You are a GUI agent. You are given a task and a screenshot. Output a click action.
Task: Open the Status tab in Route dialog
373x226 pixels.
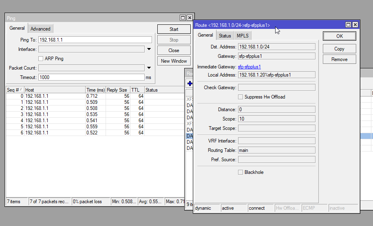225,36
